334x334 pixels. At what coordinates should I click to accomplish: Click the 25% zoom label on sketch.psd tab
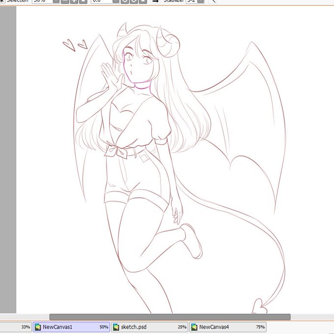click(182, 327)
